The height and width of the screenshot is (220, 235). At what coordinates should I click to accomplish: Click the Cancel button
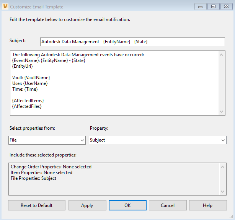(168, 205)
